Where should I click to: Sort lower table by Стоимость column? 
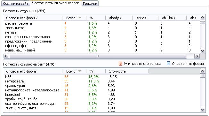pos(127,71)
